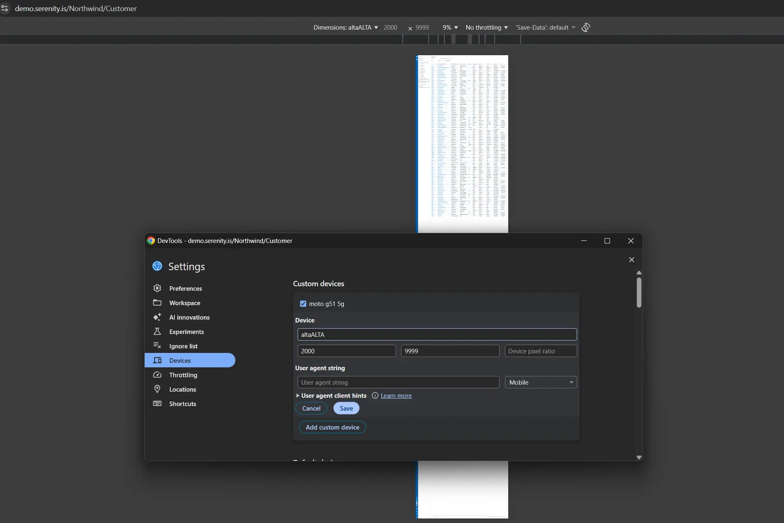Uncheck the moto g51 5g device checkbox
The image size is (784, 523).
[303, 304]
